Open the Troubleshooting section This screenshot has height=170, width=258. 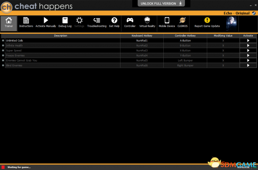(97, 23)
